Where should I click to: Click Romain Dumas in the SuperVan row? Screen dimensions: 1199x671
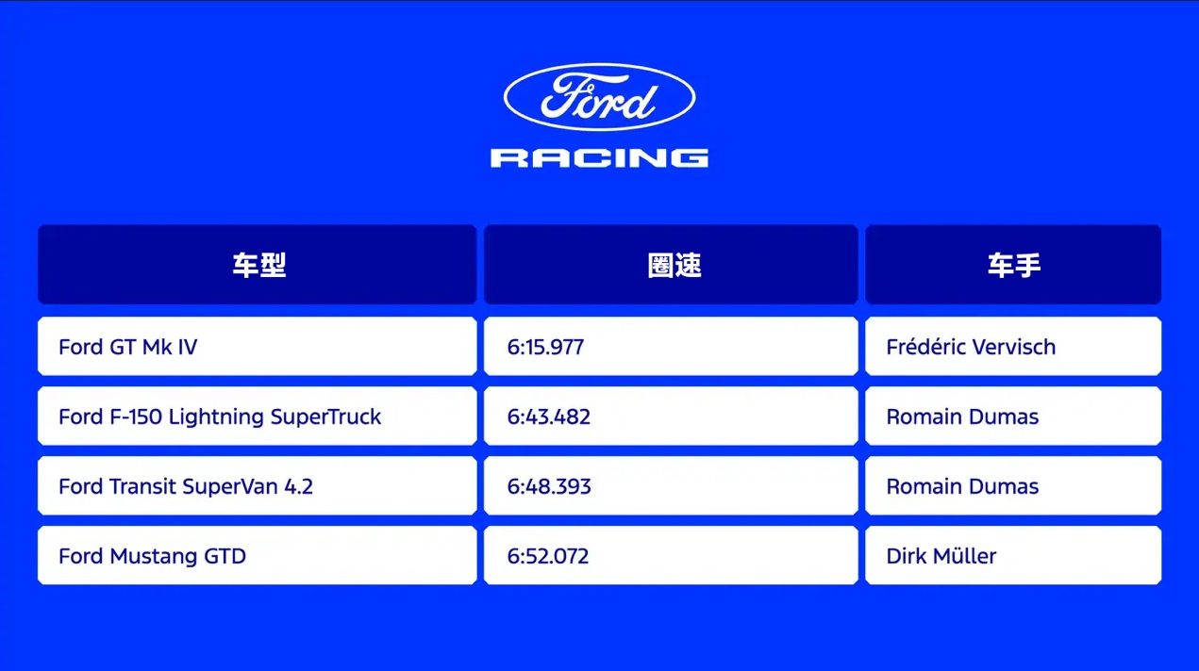pos(962,486)
